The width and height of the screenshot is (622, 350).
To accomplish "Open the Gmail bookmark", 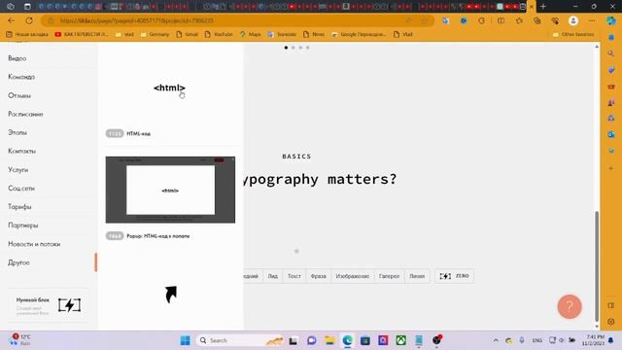I will pyautogui.click(x=187, y=35).
